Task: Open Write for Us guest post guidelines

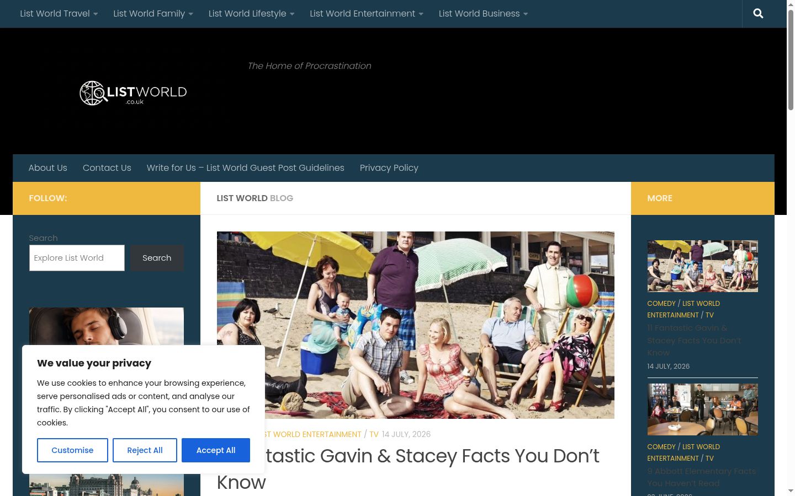Action: [246, 168]
